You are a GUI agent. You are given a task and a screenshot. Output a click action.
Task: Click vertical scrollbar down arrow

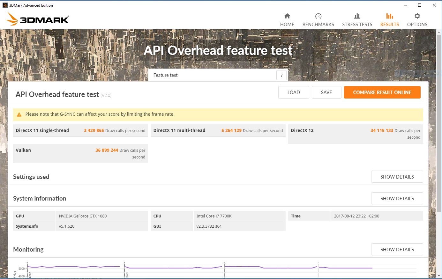pyautogui.click(x=439, y=275)
